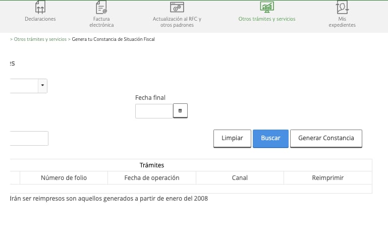Click Genera tu Constancia de Situación Fiscal breadcrumb
Image resolution: width=388 pixels, height=245 pixels.
[113, 39]
